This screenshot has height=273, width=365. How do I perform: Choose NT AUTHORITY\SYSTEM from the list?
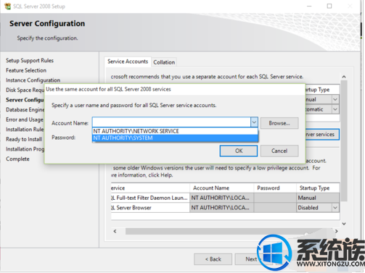(175, 138)
